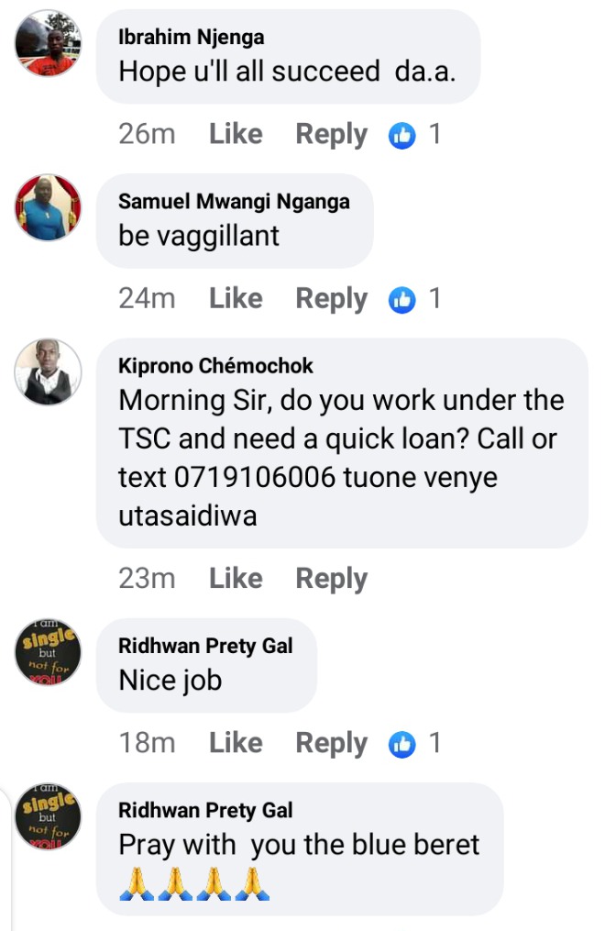The image size is (616, 931).
Task: Open Kiprono Chémochok's profile picture
Action: [x=48, y=371]
